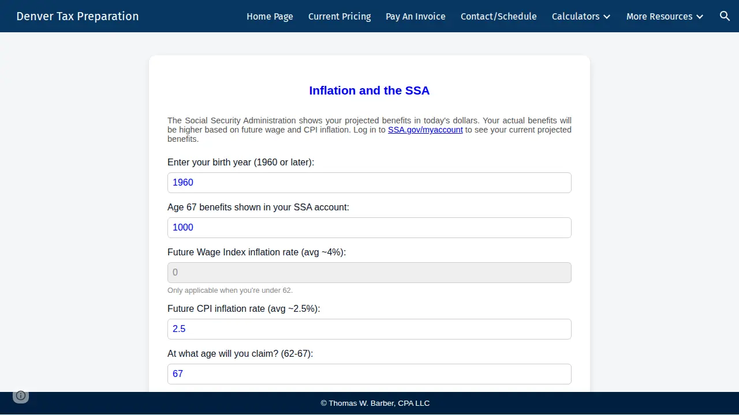Click 'At what age will you claim?' label
739x415 pixels.
[240, 354]
